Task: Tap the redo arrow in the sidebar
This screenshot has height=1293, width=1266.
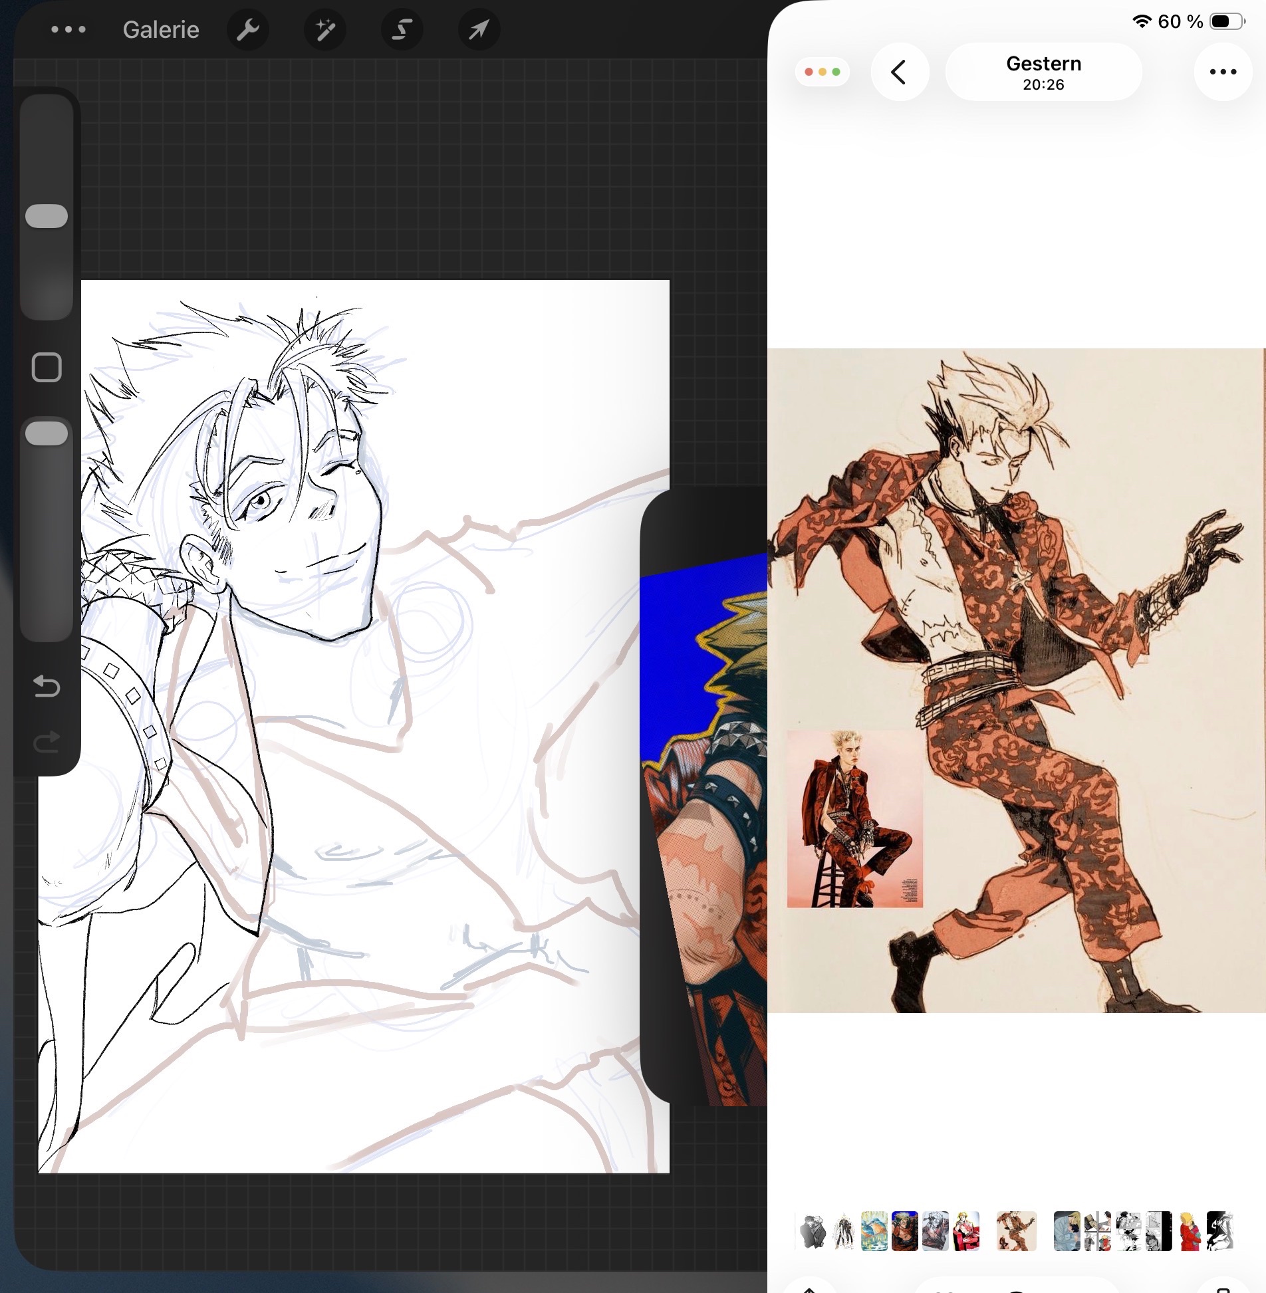Action: click(47, 741)
